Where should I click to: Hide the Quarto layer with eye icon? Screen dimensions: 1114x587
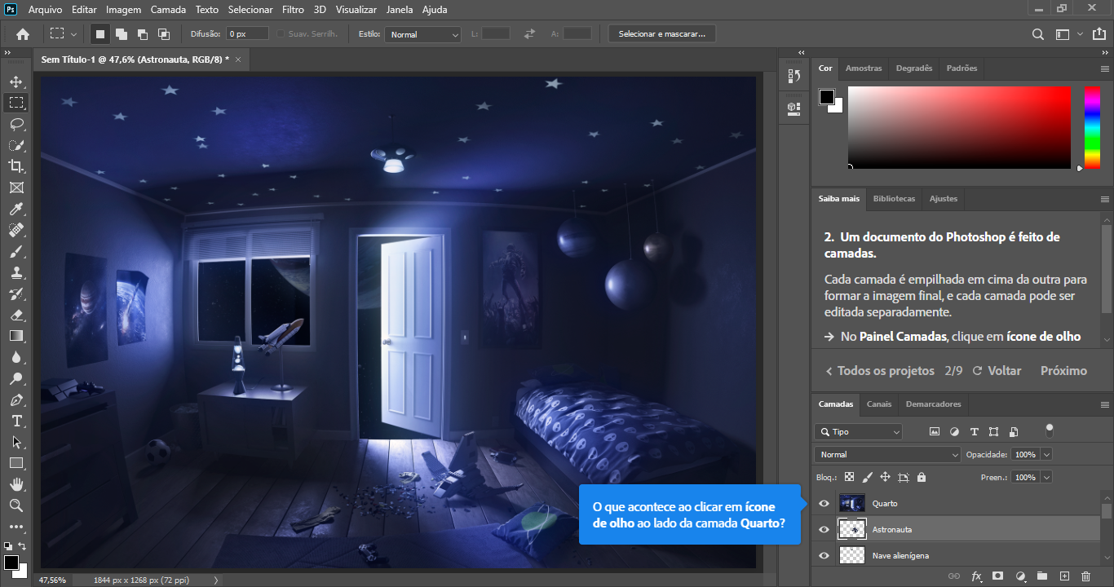(824, 504)
